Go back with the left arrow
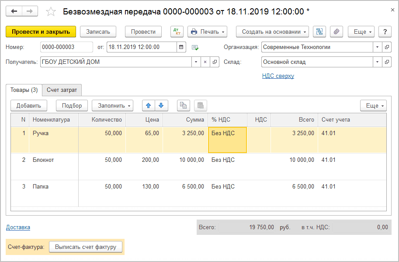The width and height of the screenshot is (399, 262). [14, 11]
